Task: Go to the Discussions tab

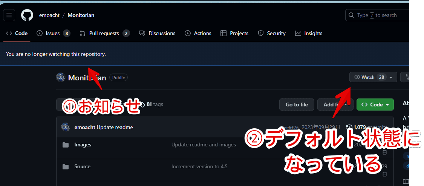Action: tap(157, 33)
